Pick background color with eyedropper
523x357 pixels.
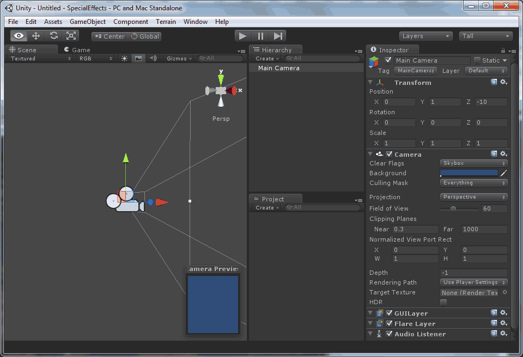503,173
